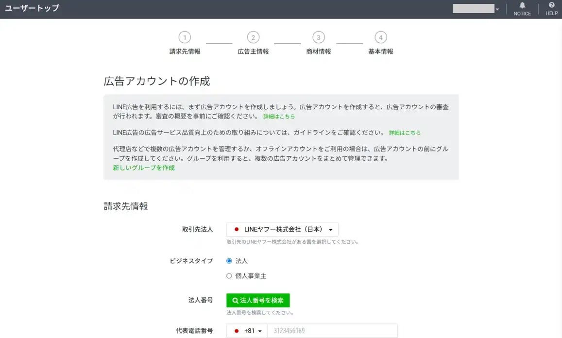562x338 pixels.
Task: Click step circle 4 基本情報
Action: click(381, 37)
